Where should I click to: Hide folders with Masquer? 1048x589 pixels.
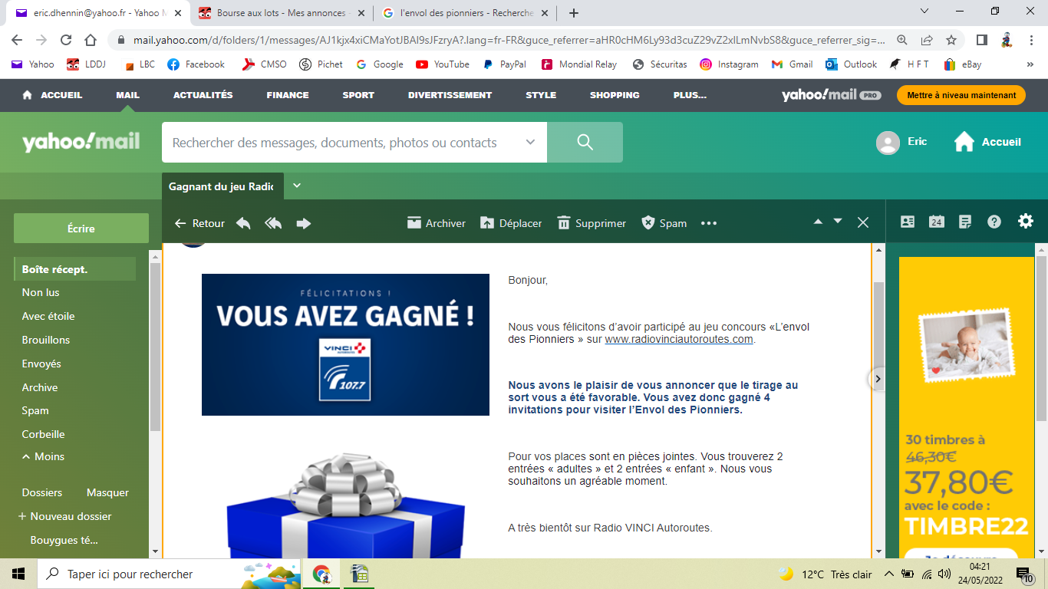[107, 492]
